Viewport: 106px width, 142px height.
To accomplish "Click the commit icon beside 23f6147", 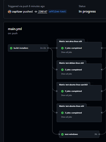I will tap(36, 12).
